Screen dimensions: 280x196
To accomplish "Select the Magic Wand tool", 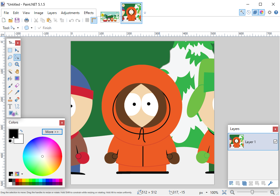I will pos(10,71).
